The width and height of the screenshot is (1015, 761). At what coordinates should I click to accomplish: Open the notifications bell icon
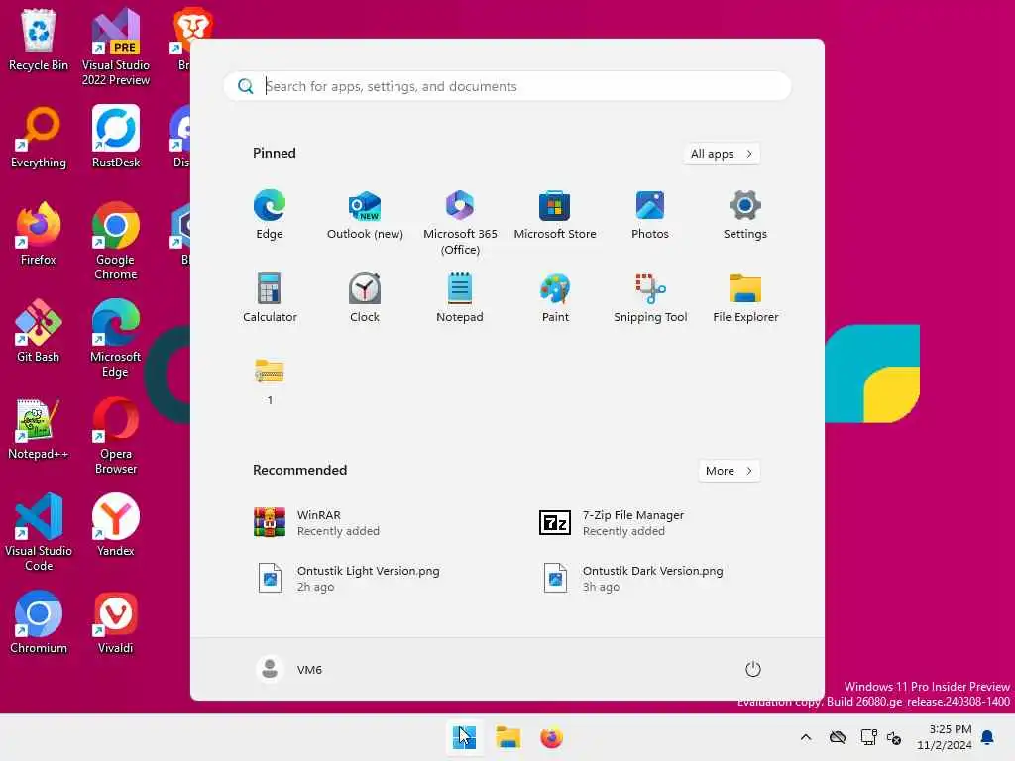pyautogui.click(x=988, y=737)
